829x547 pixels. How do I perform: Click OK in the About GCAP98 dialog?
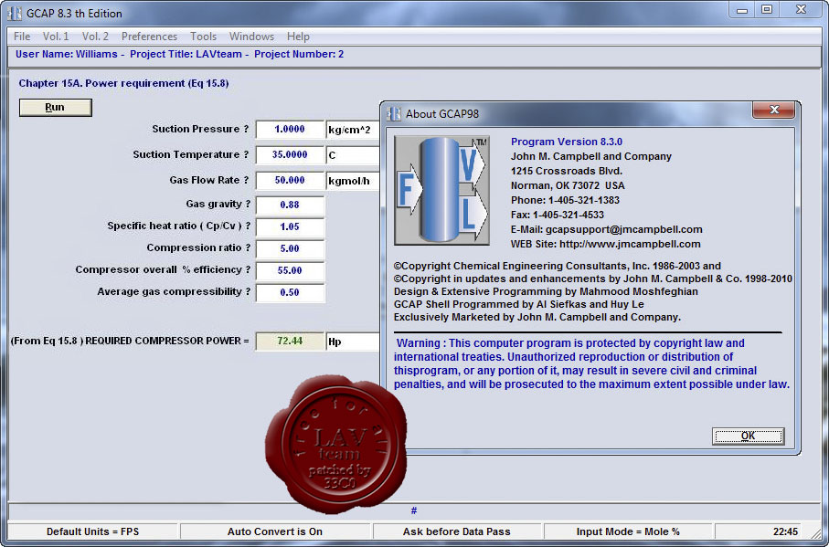pyautogui.click(x=748, y=437)
